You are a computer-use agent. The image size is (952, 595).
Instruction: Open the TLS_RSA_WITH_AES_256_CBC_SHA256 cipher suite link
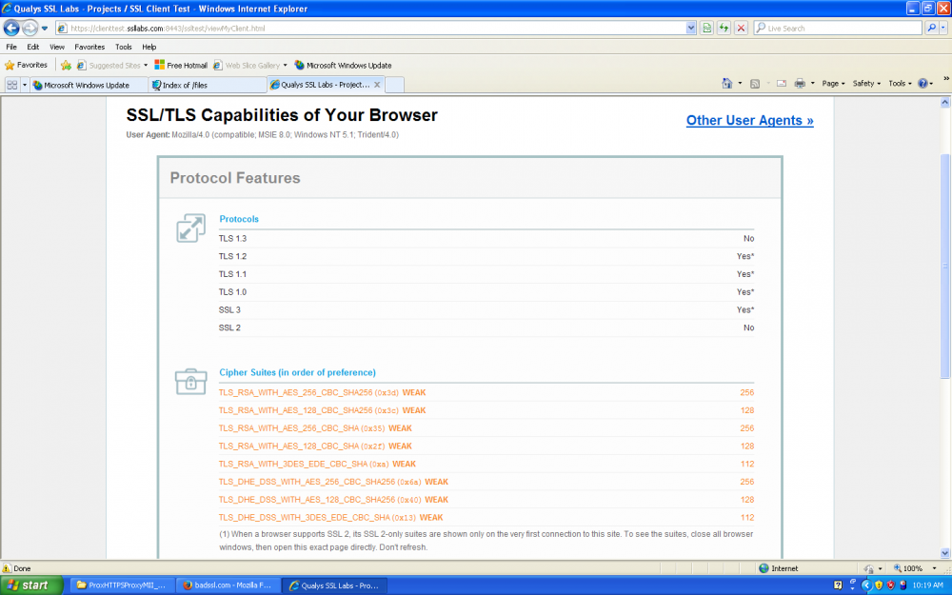pos(295,391)
